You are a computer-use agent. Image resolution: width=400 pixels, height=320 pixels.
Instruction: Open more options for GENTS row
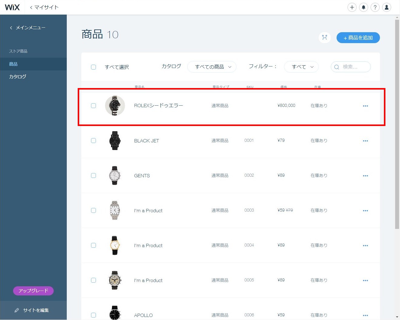click(x=365, y=176)
